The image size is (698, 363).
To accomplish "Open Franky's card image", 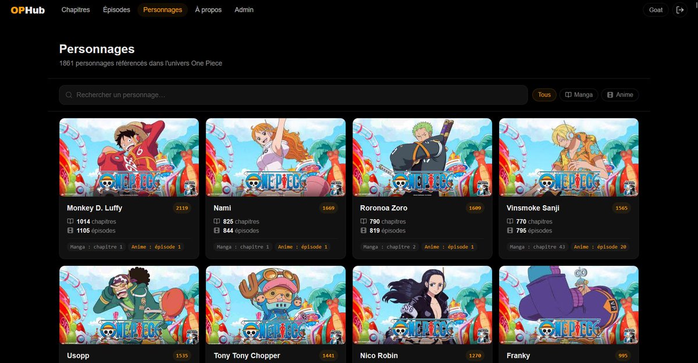I will point(569,305).
